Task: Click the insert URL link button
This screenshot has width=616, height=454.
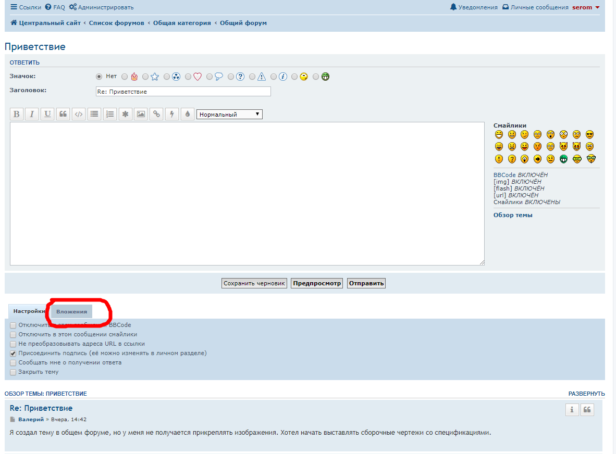Action: [x=156, y=115]
